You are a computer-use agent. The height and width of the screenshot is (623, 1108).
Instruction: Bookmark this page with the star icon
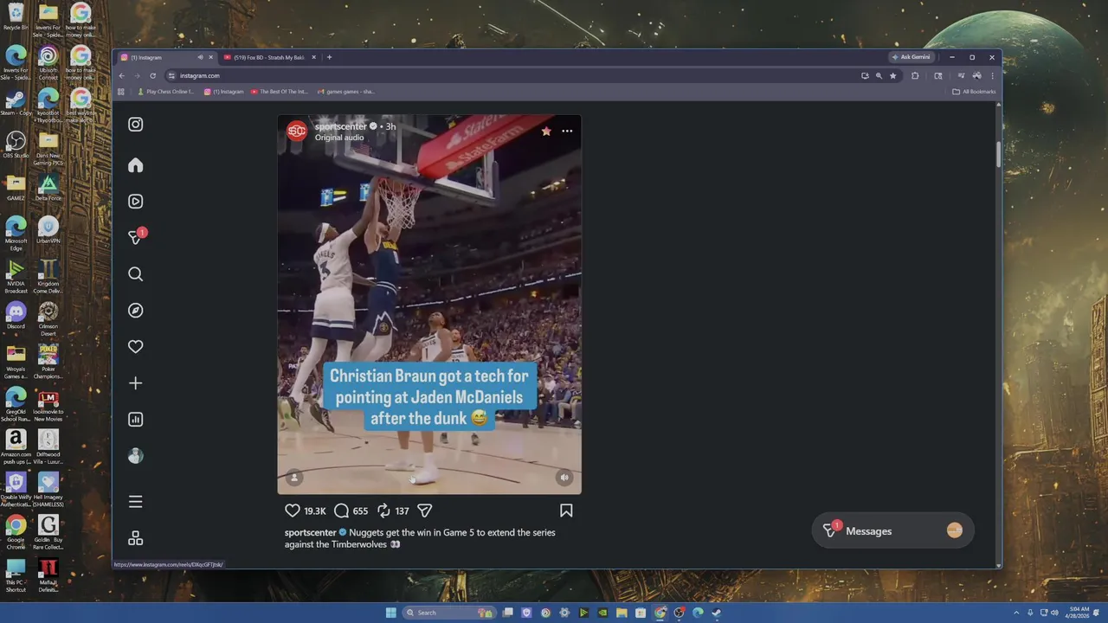(893, 76)
